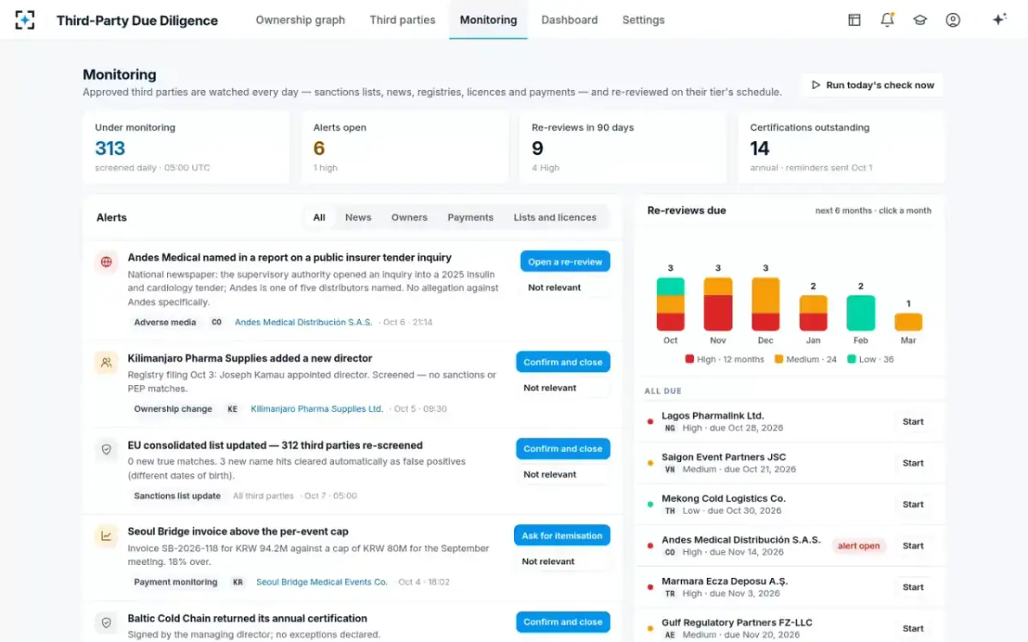This screenshot has width=1028, height=642.
Task: Click the Adverse media tag
Action: tap(165, 323)
